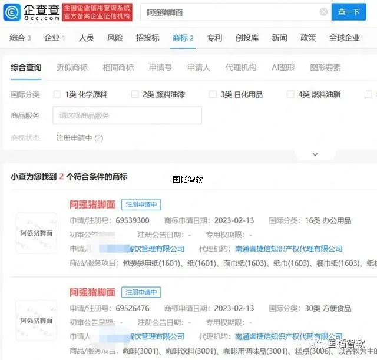Click the 注册申请中 badge of the 16类 result
377x360 pixels.
coord(141,204)
